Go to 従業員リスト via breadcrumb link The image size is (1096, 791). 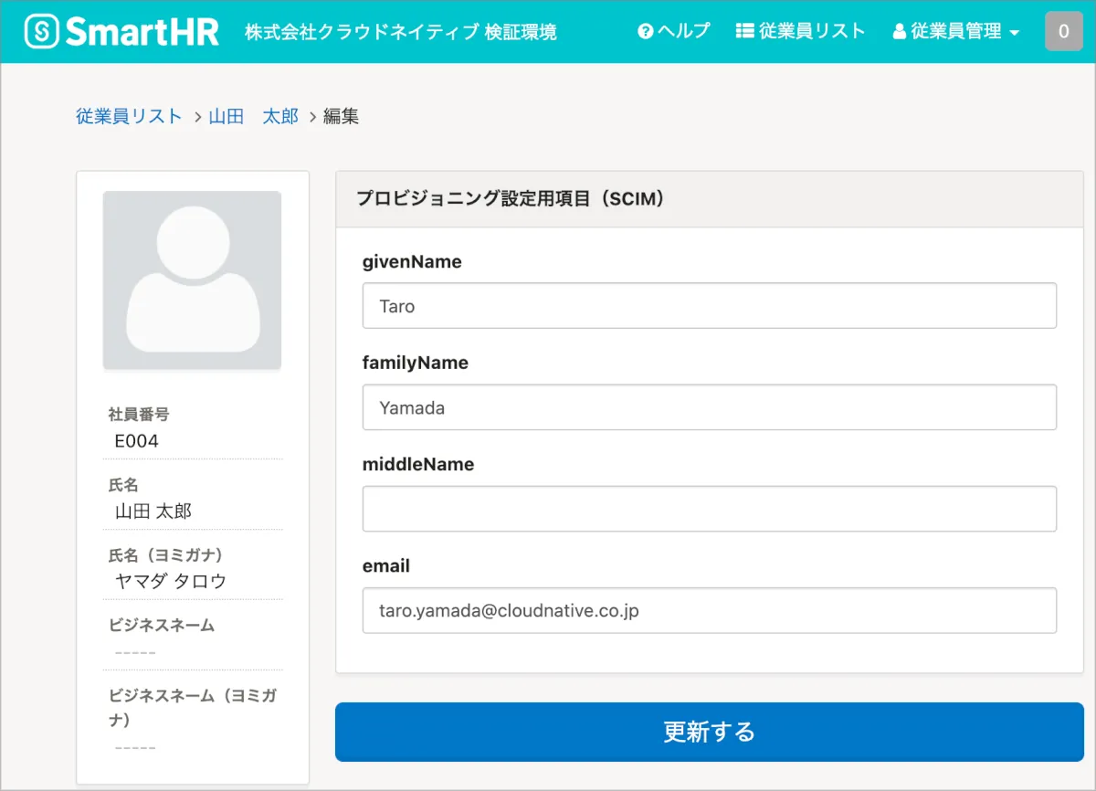pyautogui.click(x=129, y=116)
